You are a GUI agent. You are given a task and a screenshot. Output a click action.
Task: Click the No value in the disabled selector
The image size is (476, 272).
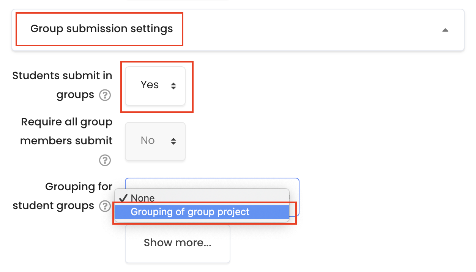coord(148,141)
